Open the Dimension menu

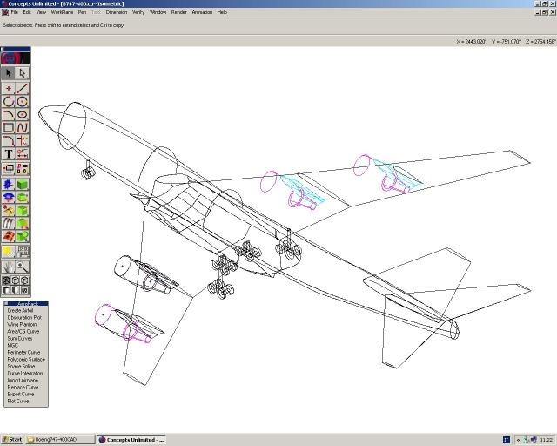[x=116, y=12]
